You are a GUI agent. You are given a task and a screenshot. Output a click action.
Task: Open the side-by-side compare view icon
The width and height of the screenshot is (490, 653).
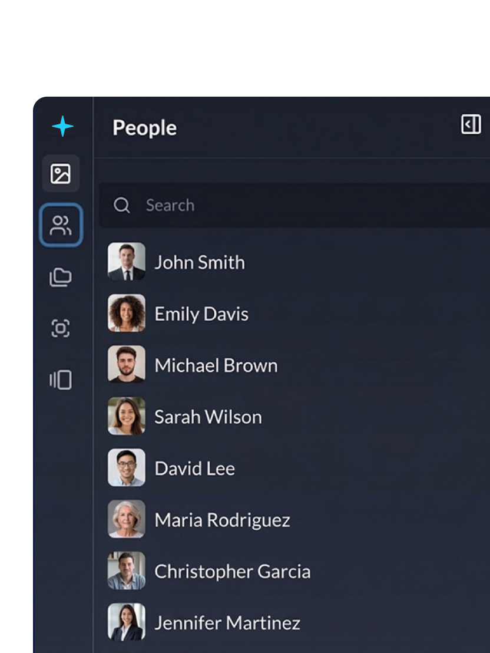pos(62,380)
